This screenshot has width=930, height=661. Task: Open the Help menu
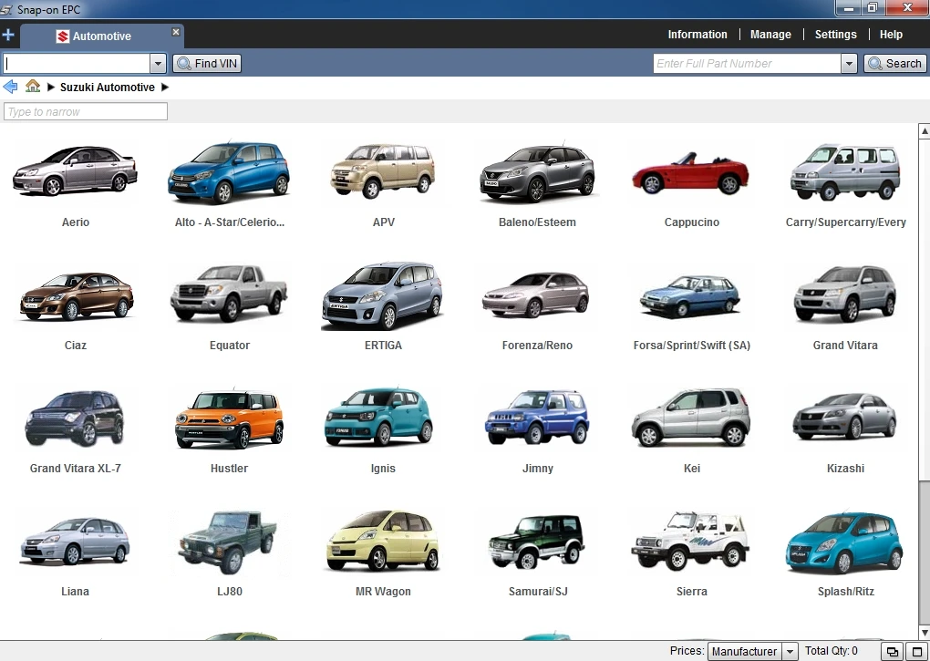(891, 34)
